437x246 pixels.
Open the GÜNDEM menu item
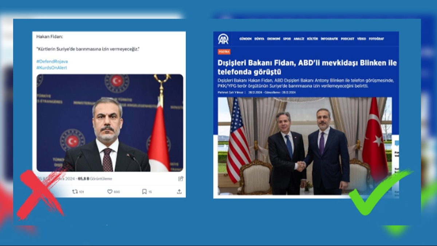[245, 39]
